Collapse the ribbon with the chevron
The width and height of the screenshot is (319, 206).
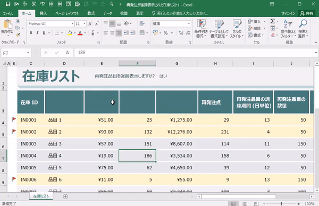click(316, 42)
